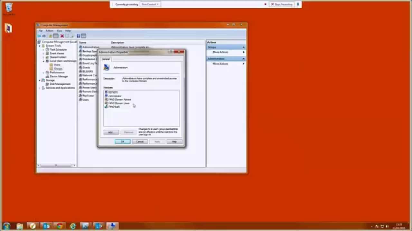This screenshot has height=231, width=412.
Task: Select Services and Applications tree node
Action: coord(60,88)
